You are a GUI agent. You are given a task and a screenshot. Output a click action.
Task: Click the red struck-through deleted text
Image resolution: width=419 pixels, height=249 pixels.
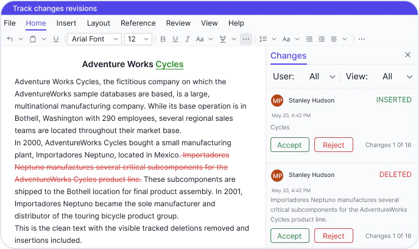tap(121, 167)
